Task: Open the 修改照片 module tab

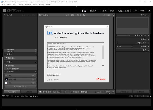Action: tap(94, 11)
